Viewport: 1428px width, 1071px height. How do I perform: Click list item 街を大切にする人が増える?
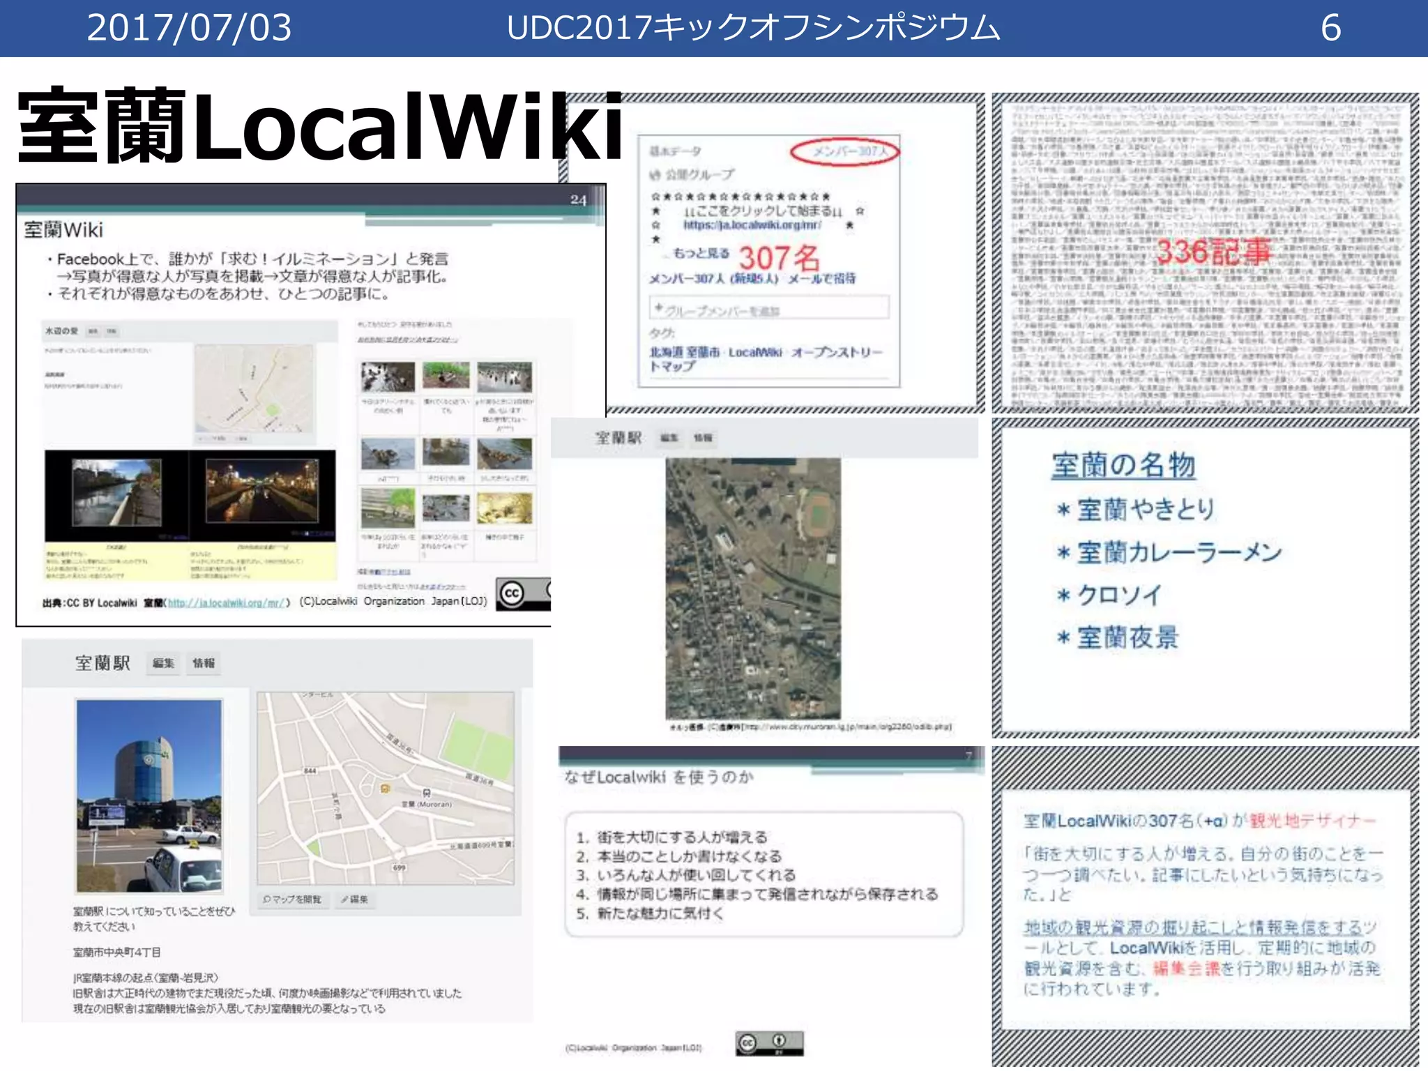tap(682, 837)
